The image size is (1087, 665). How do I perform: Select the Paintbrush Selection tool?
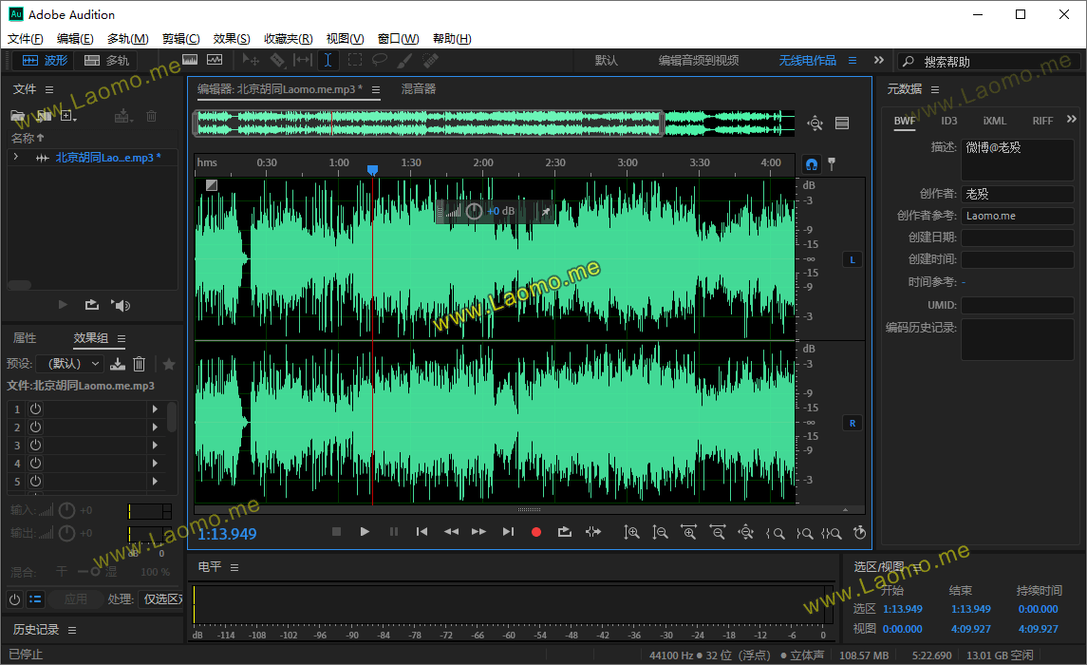(x=404, y=61)
